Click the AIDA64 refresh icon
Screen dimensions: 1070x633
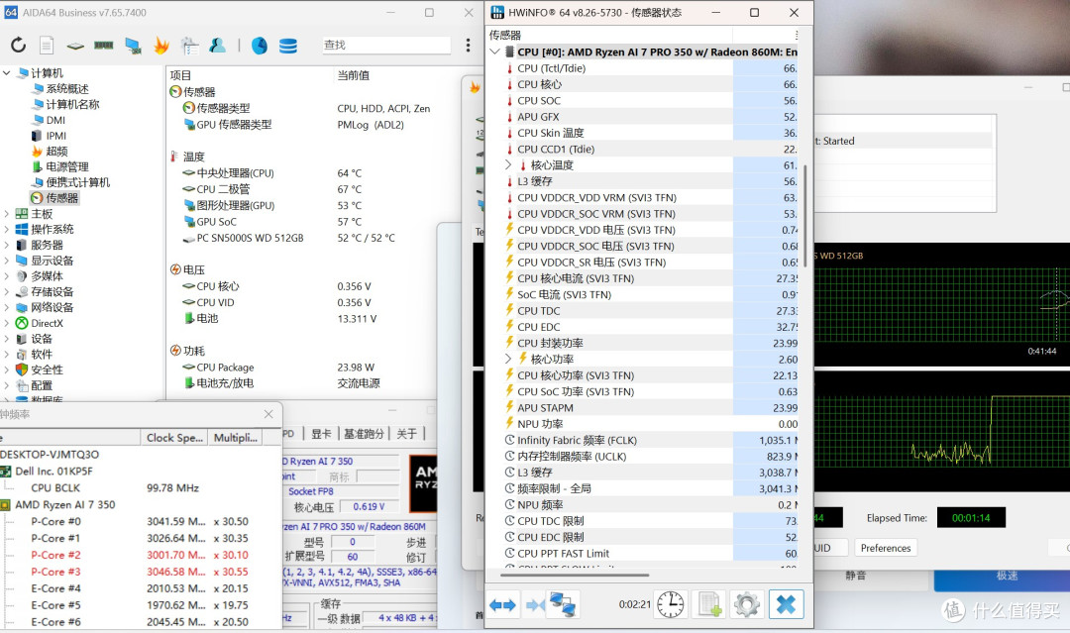(x=19, y=45)
